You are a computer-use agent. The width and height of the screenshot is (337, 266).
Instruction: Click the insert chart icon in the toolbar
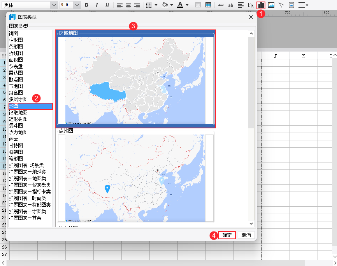click(261, 5)
